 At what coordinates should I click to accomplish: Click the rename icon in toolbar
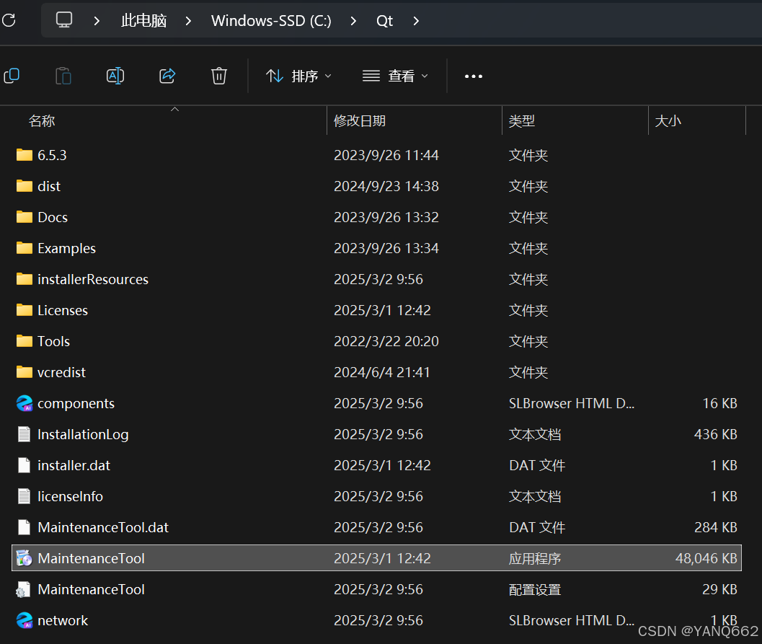(x=115, y=76)
